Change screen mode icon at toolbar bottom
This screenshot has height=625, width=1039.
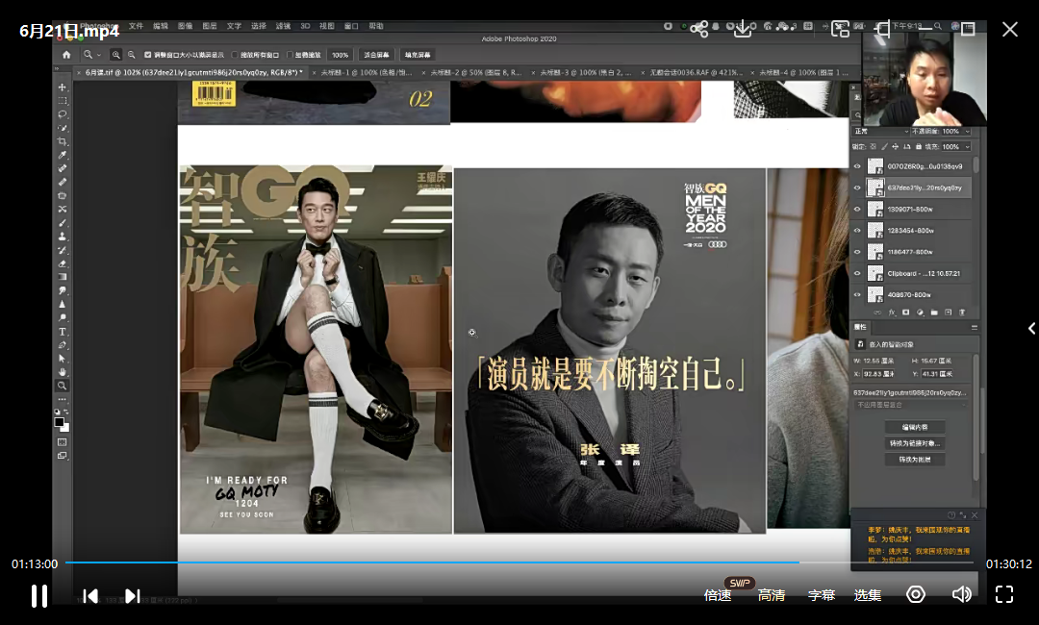click(x=63, y=456)
